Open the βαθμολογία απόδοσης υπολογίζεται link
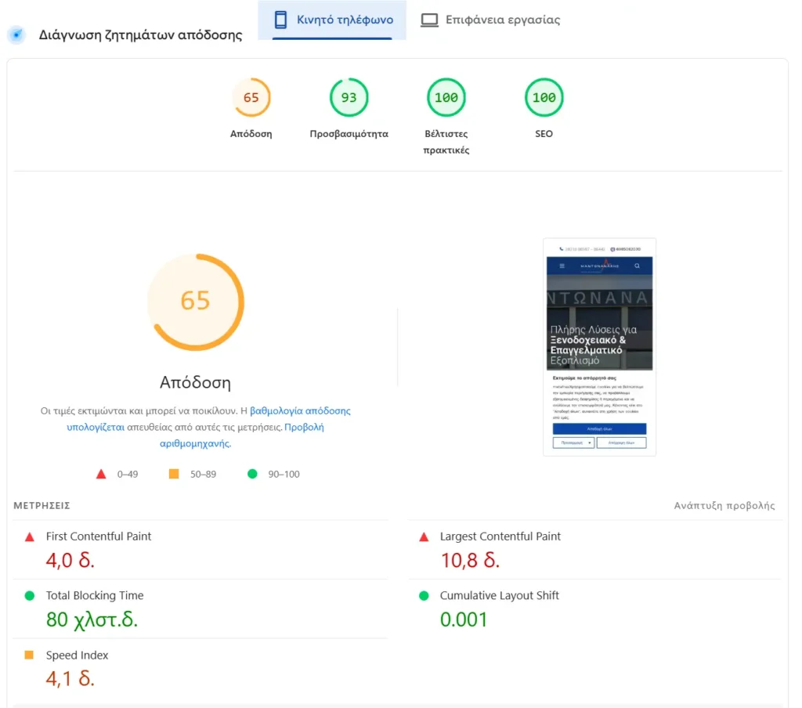The image size is (802, 708). [x=300, y=410]
